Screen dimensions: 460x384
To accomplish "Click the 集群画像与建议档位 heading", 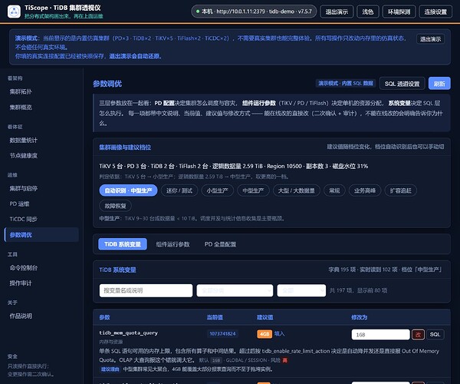I will [125, 147].
